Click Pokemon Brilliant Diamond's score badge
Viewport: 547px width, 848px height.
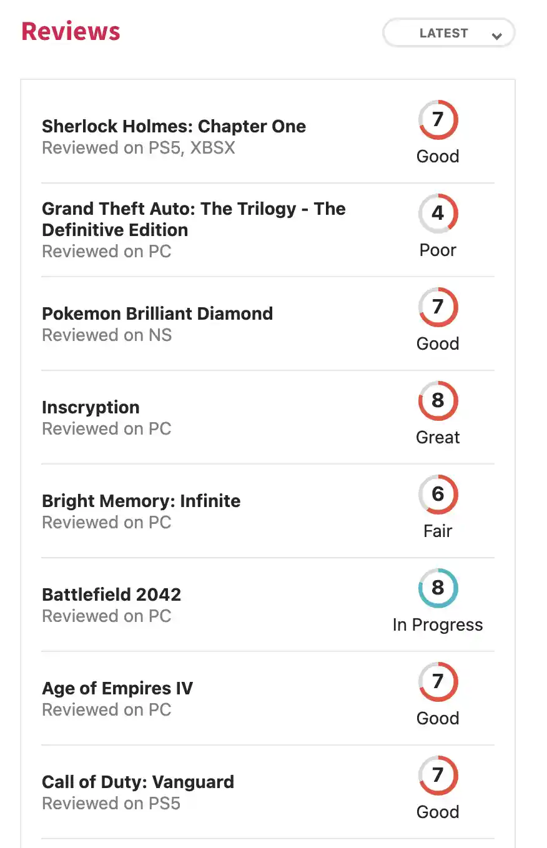[438, 307]
